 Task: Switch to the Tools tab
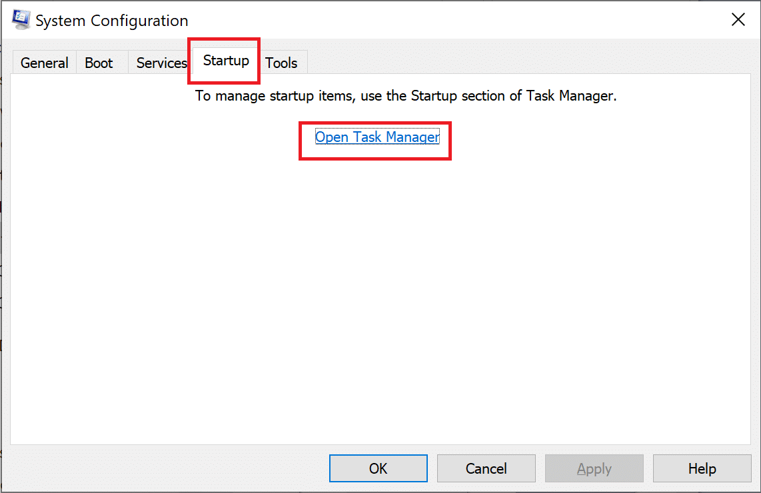coord(281,63)
